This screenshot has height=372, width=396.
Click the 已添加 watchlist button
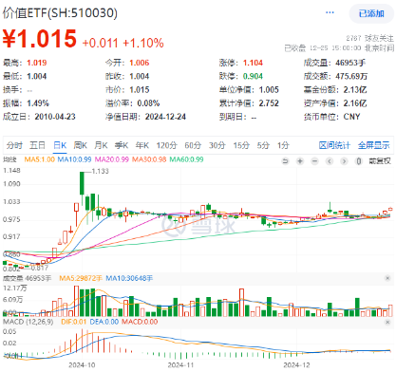371,13
